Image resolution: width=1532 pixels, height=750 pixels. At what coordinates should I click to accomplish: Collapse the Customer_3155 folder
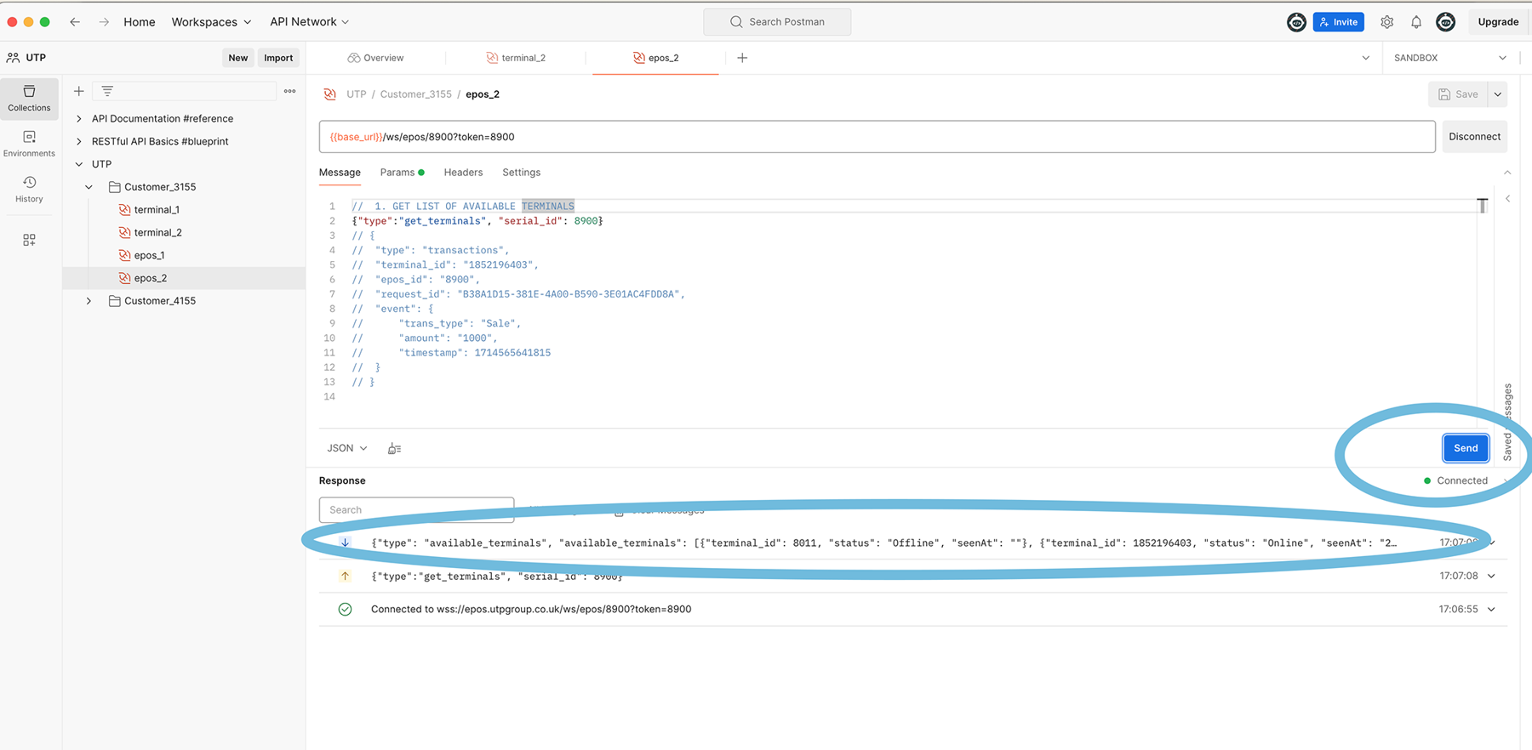coord(89,187)
